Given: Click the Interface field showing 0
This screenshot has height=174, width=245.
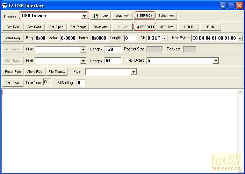Looking at the screenshot, I should point(47,82).
